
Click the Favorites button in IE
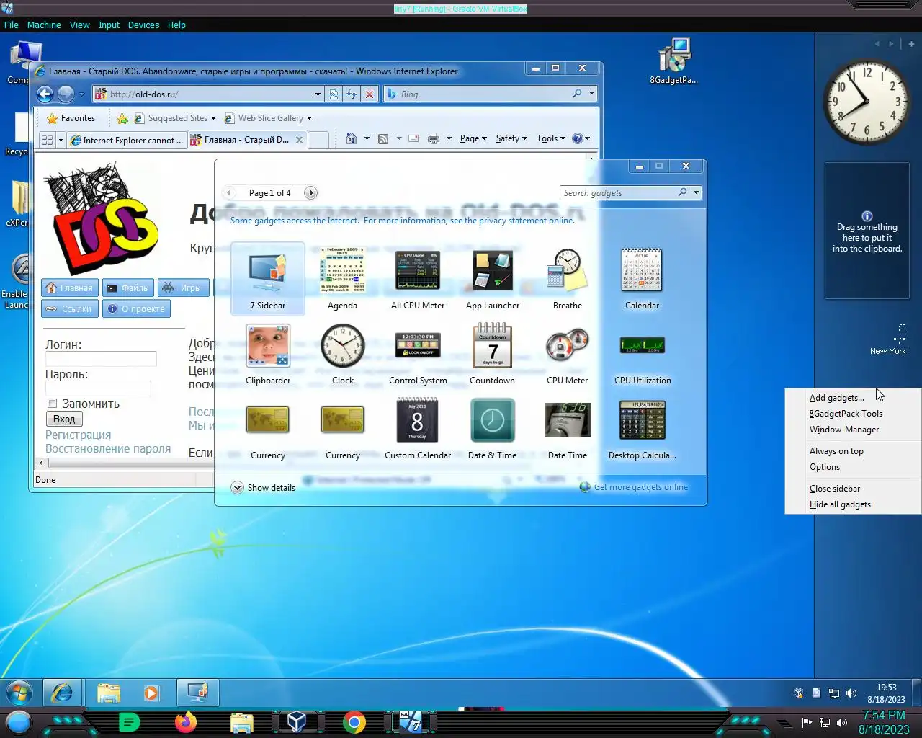tap(71, 118)
